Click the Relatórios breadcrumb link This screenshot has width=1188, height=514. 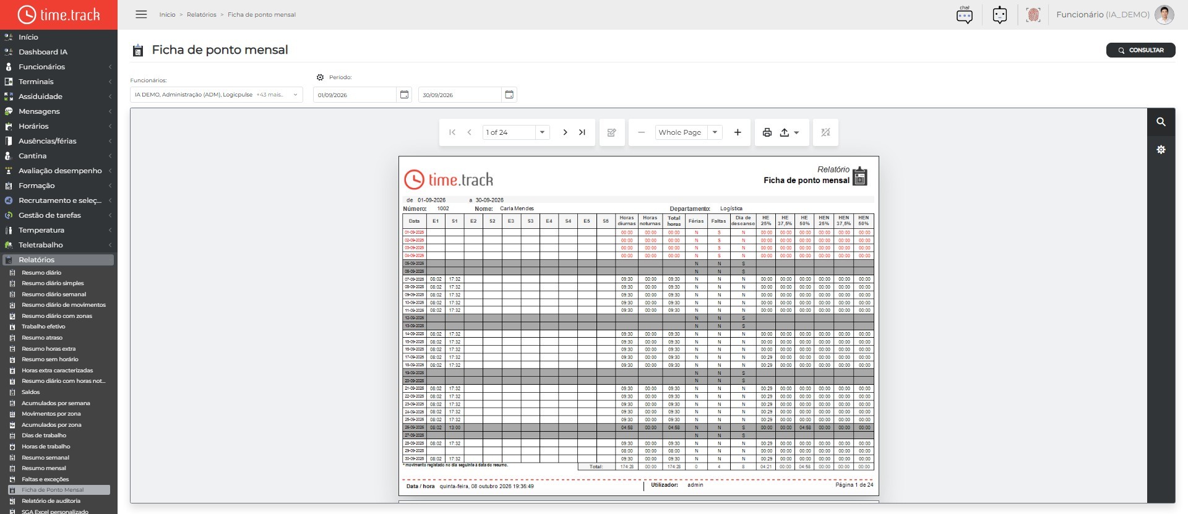tap(202, 14)
